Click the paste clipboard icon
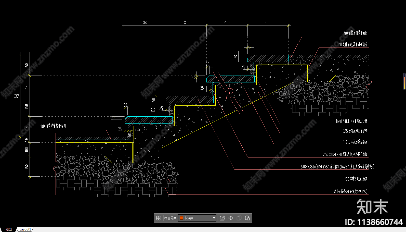The width and height of the screenshot is (406, 232). pos(247,218)
